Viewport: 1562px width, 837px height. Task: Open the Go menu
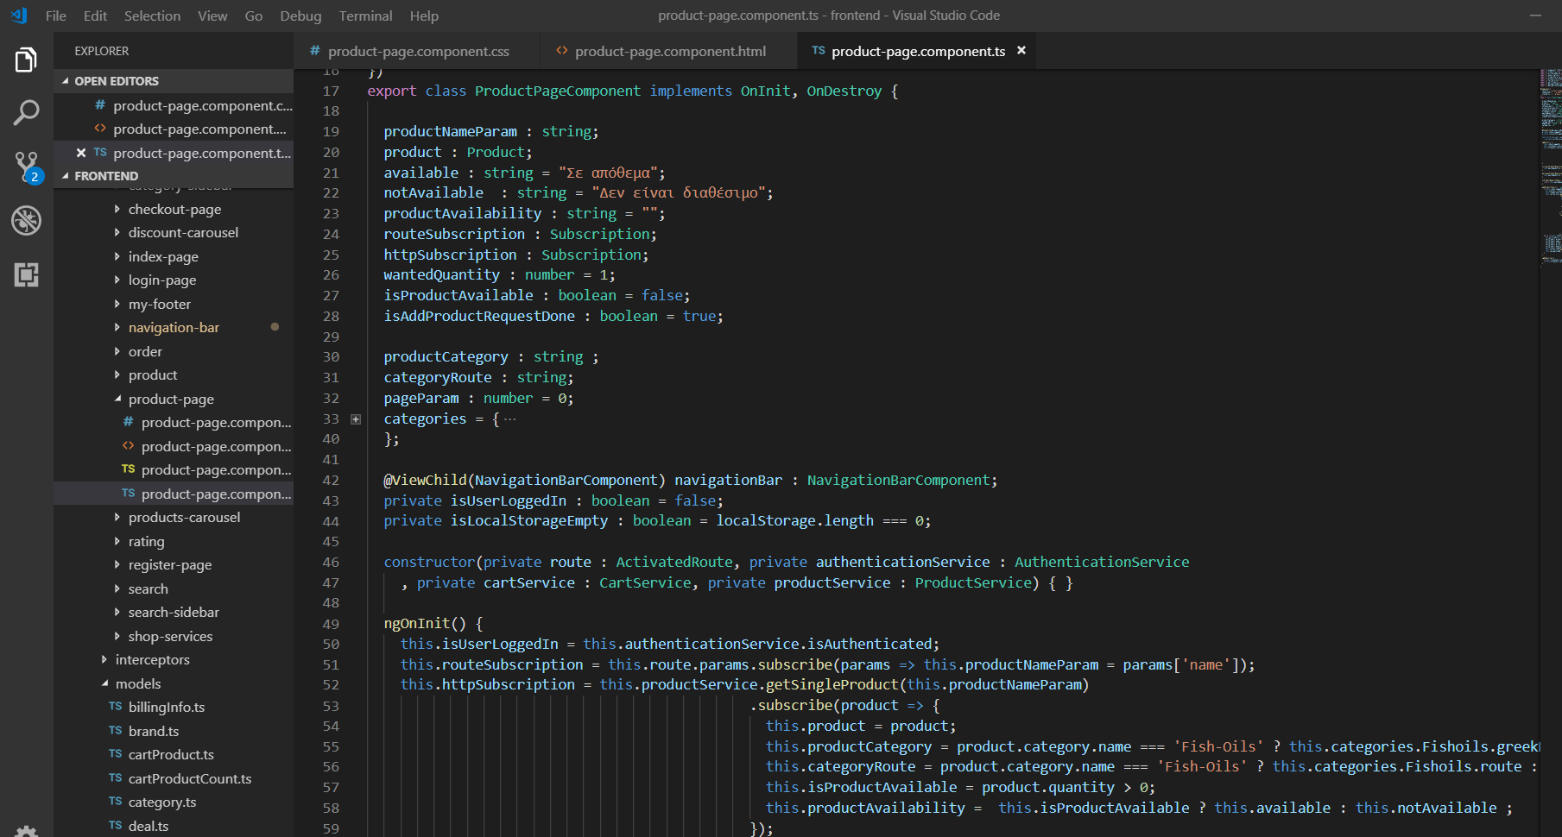(x=254, y=16)
